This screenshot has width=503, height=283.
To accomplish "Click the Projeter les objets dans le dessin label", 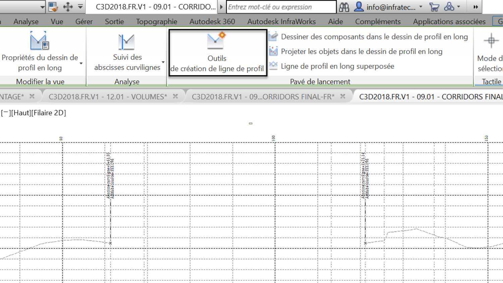I will (362, 52).
